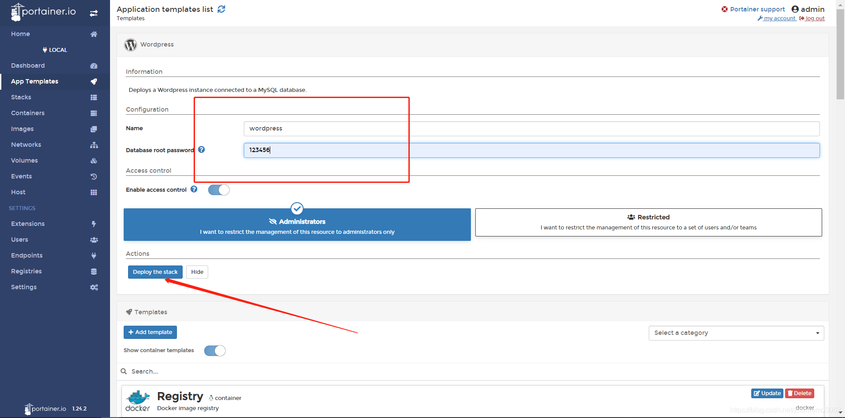The image size is (845, 418).
Task: Open Images in the sidebar
Action: tap(22, 129)
